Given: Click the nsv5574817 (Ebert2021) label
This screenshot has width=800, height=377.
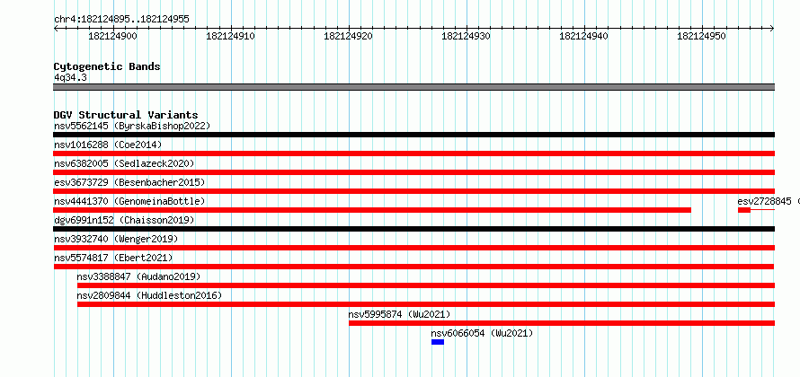Looking at the screenshot, I should click(x=113, y=258).
